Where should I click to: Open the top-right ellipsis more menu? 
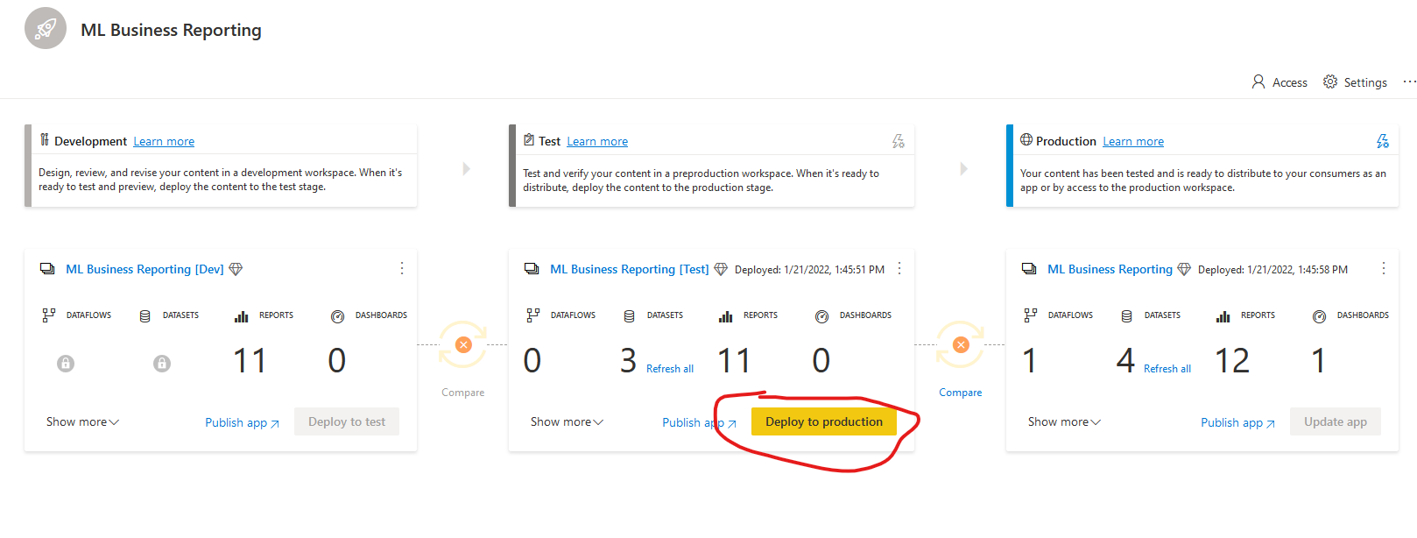(x=1409, y=81)
